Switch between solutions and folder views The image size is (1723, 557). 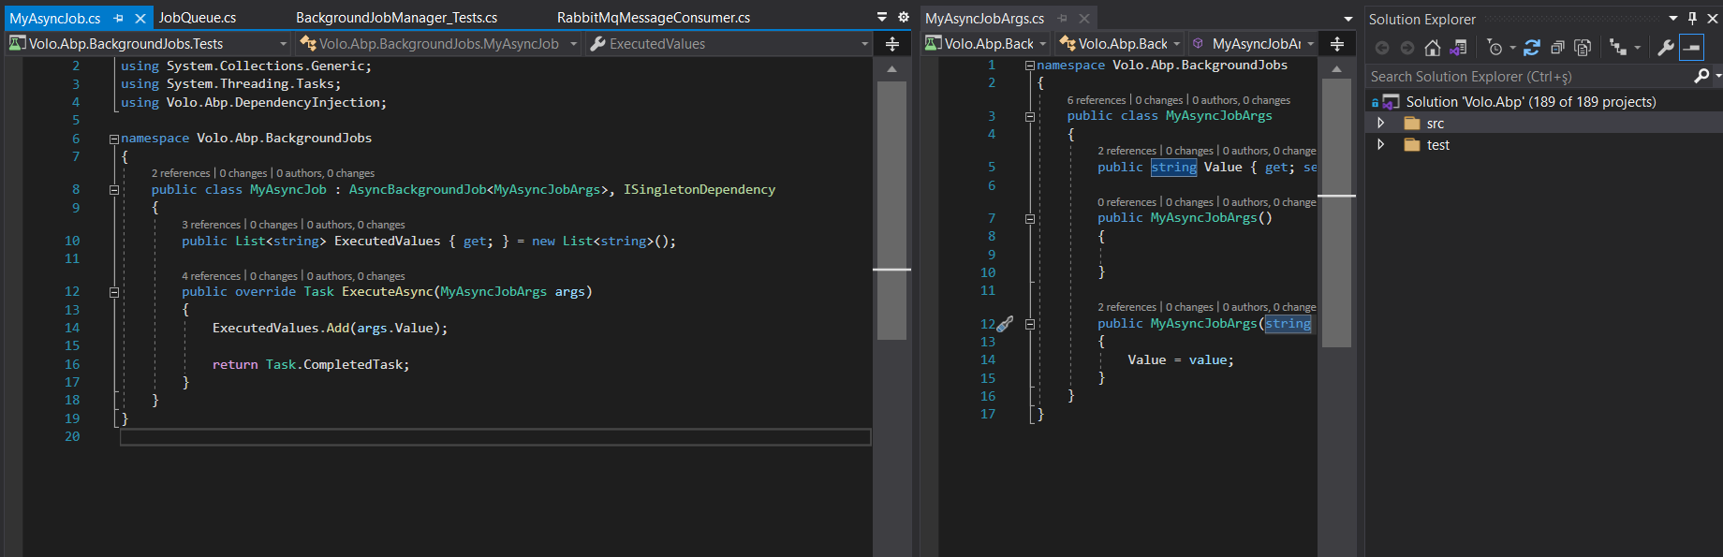pyautogui.click(x=1458, y=48)
